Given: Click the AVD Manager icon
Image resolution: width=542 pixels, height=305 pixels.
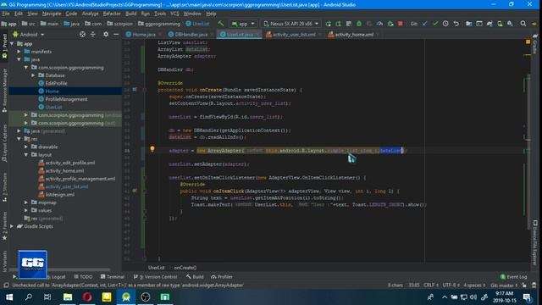Looking at the screenshot, I should (x=500, y=24).
